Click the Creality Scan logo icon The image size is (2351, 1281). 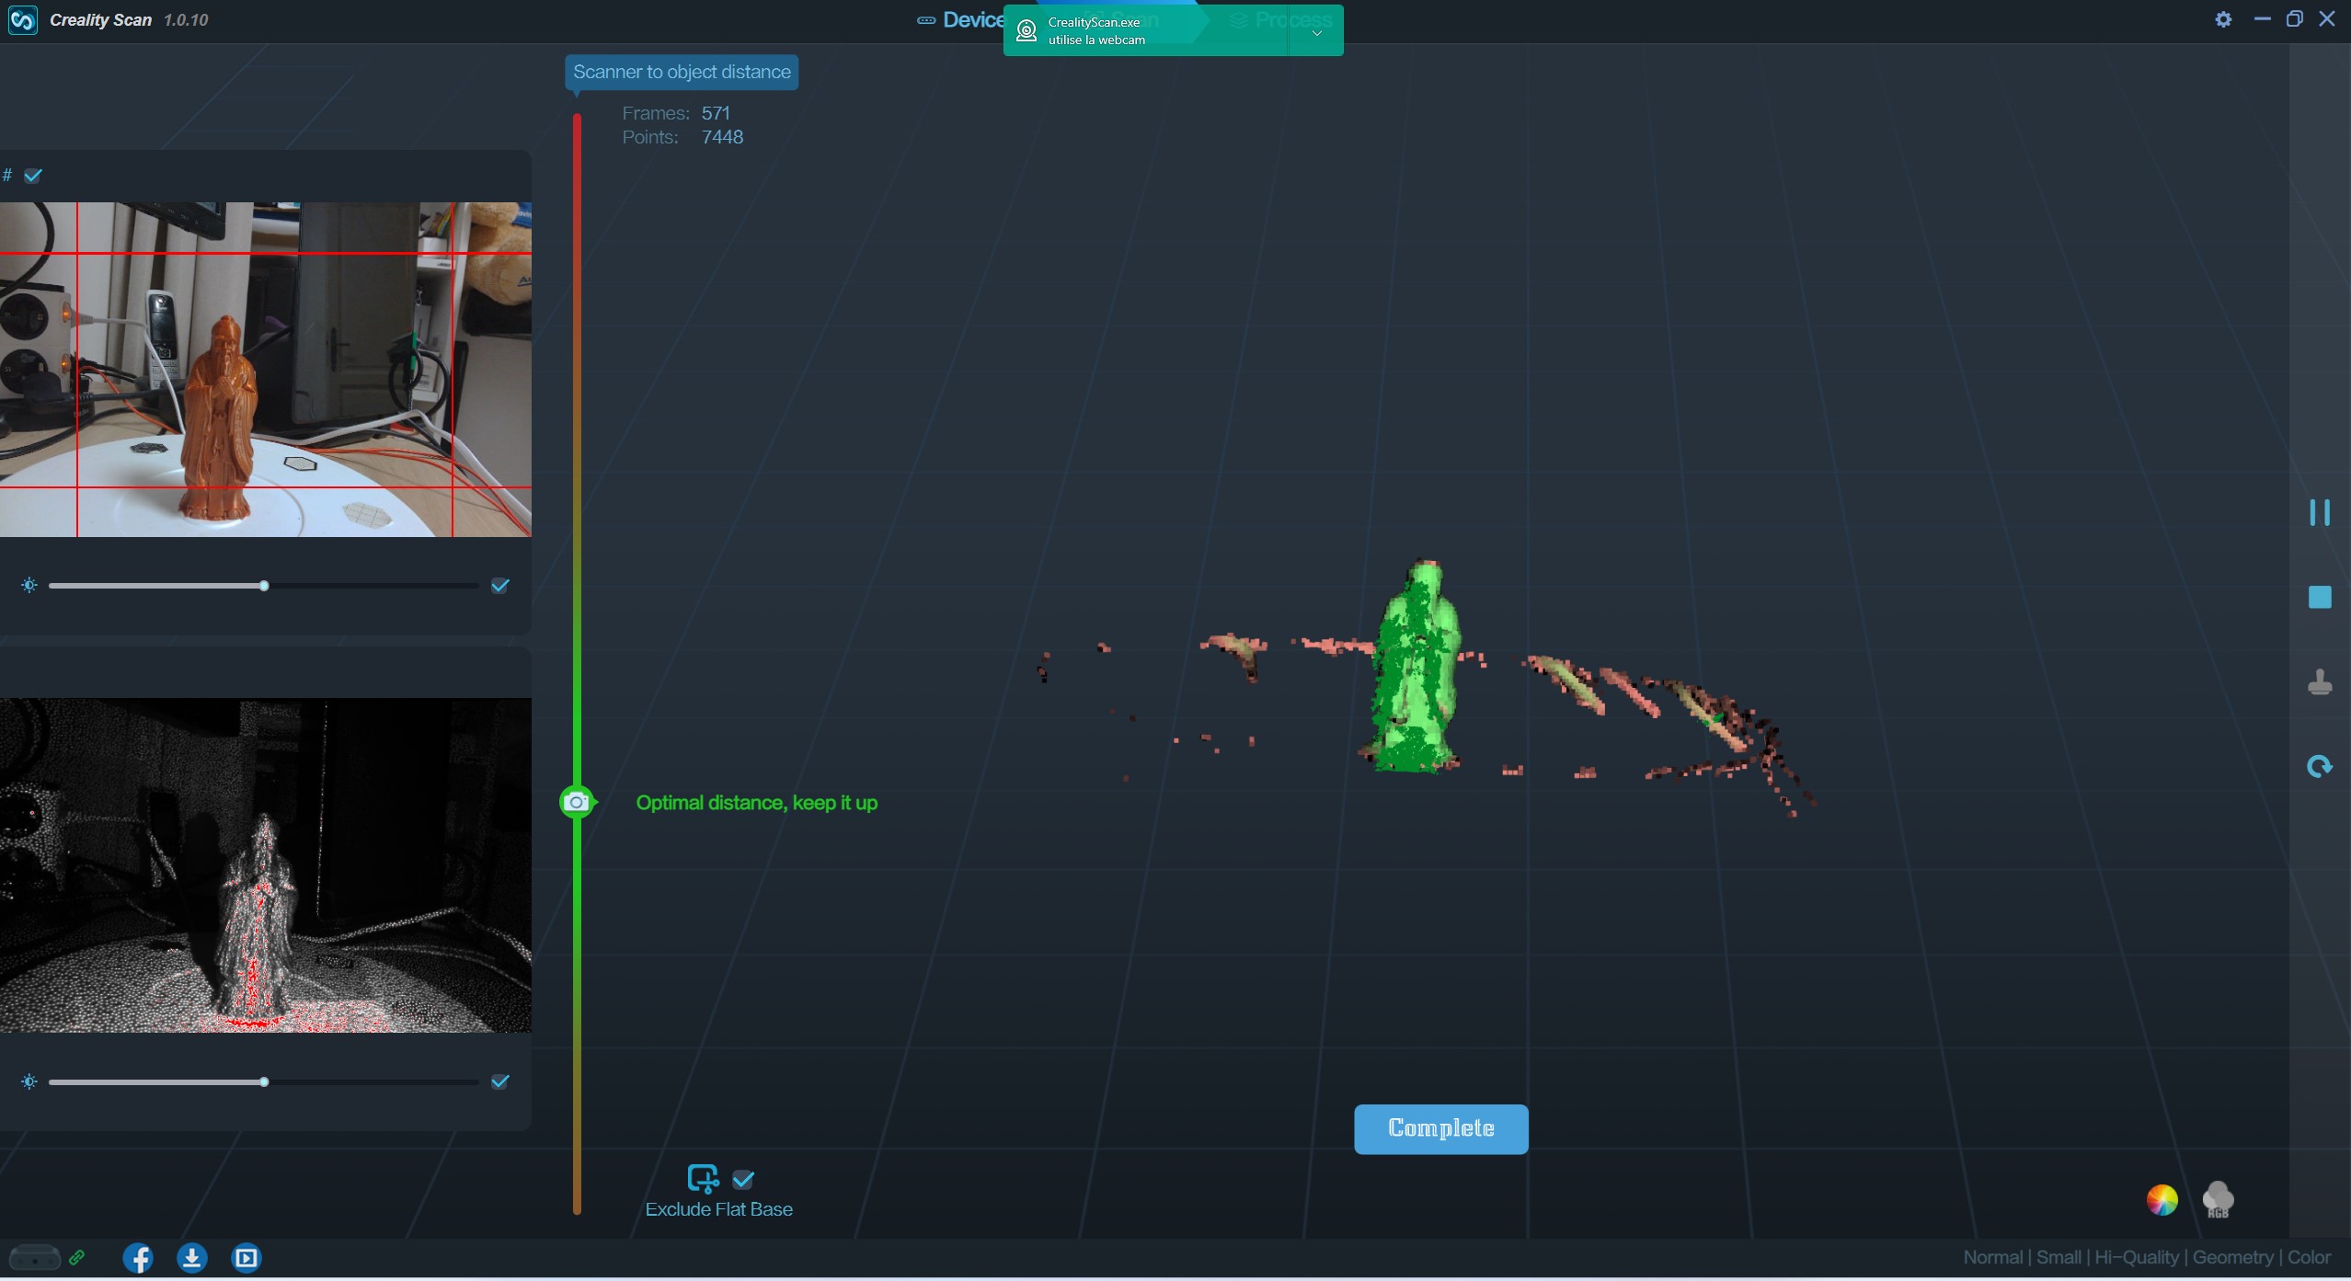[x=23, y=19]
